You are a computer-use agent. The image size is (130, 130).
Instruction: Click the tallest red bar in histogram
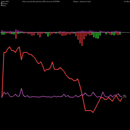82,39
